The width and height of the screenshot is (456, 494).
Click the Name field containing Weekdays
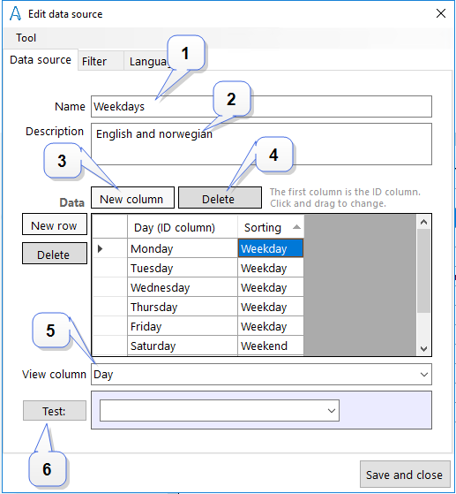(261, 106)
